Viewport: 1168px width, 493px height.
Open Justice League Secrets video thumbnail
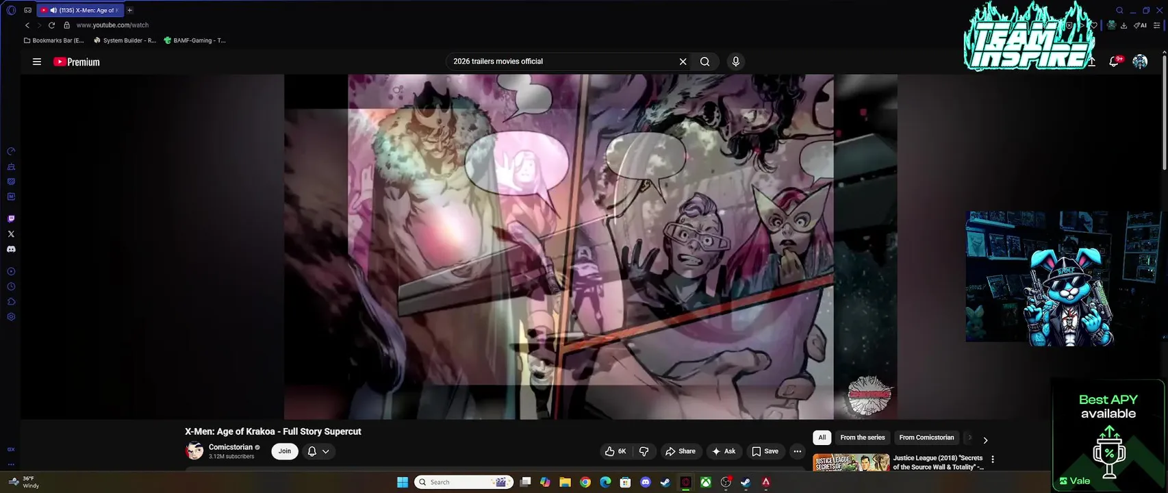coord(851,462)
